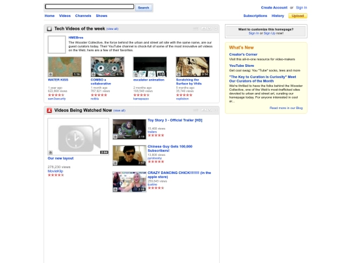
Task: Click Sign In in the customize homepage box
Action: click(x=253, y=33)
